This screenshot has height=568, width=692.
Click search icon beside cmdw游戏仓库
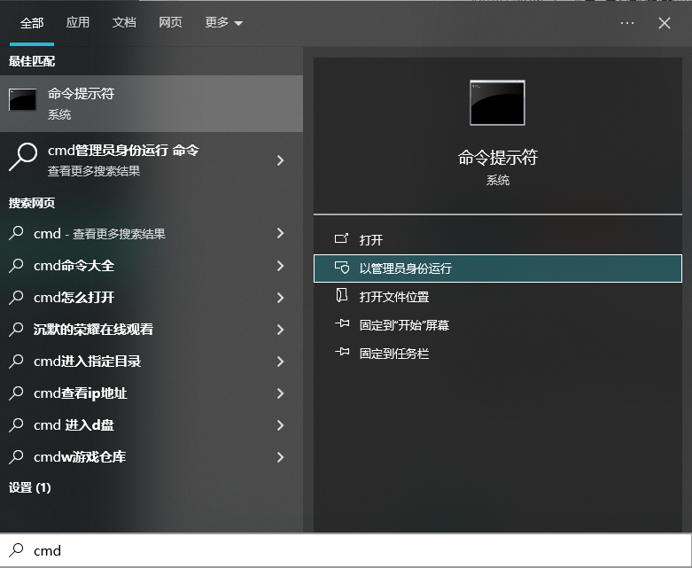[16, 456]
